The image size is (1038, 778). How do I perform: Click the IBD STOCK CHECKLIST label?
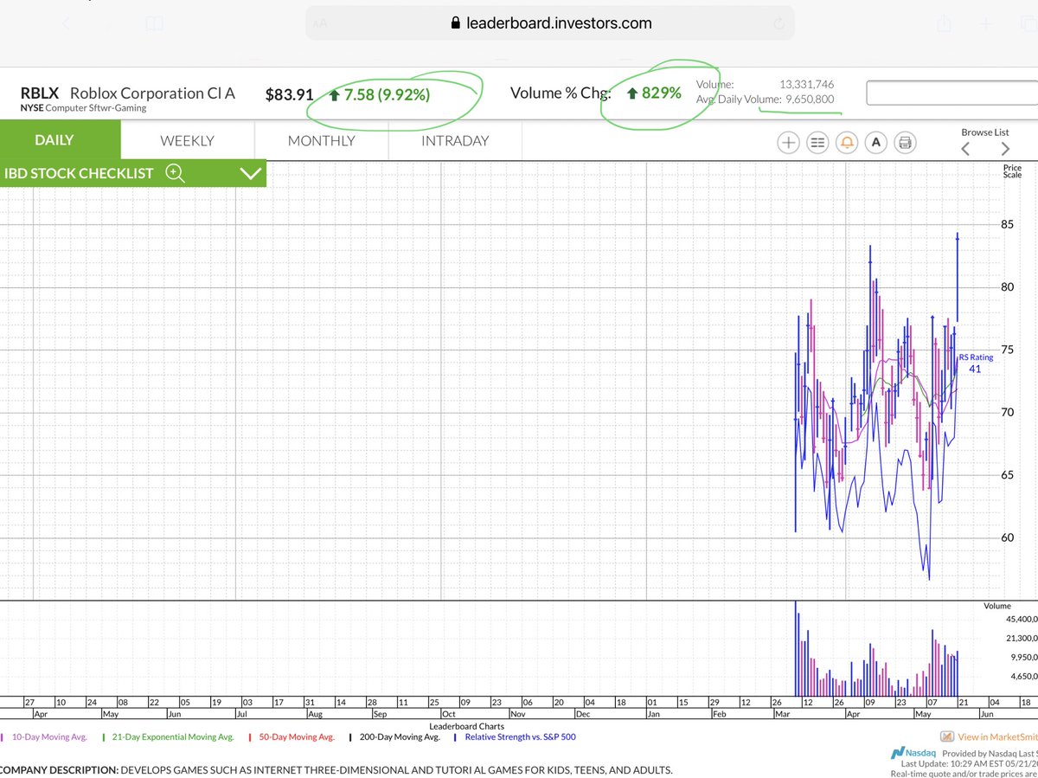79,173
